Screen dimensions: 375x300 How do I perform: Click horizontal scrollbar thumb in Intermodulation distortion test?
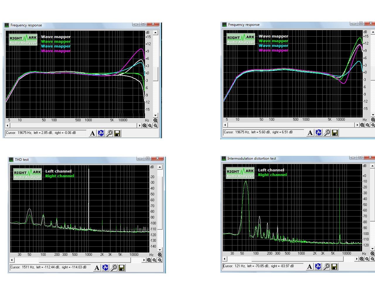(297, 259)
